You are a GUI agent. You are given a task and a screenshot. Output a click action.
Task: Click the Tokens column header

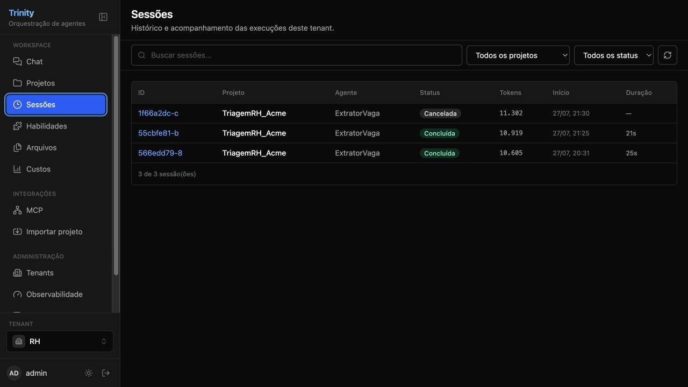(511, 93)
